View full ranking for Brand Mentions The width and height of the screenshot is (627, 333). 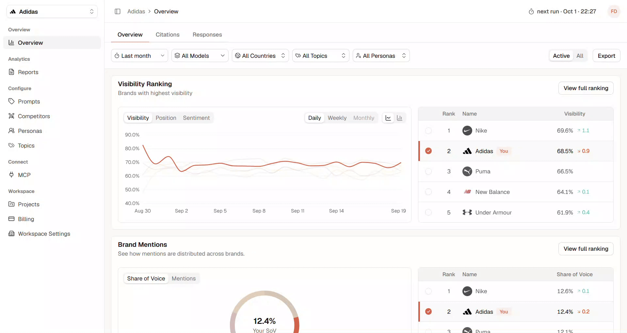(586, 249)
